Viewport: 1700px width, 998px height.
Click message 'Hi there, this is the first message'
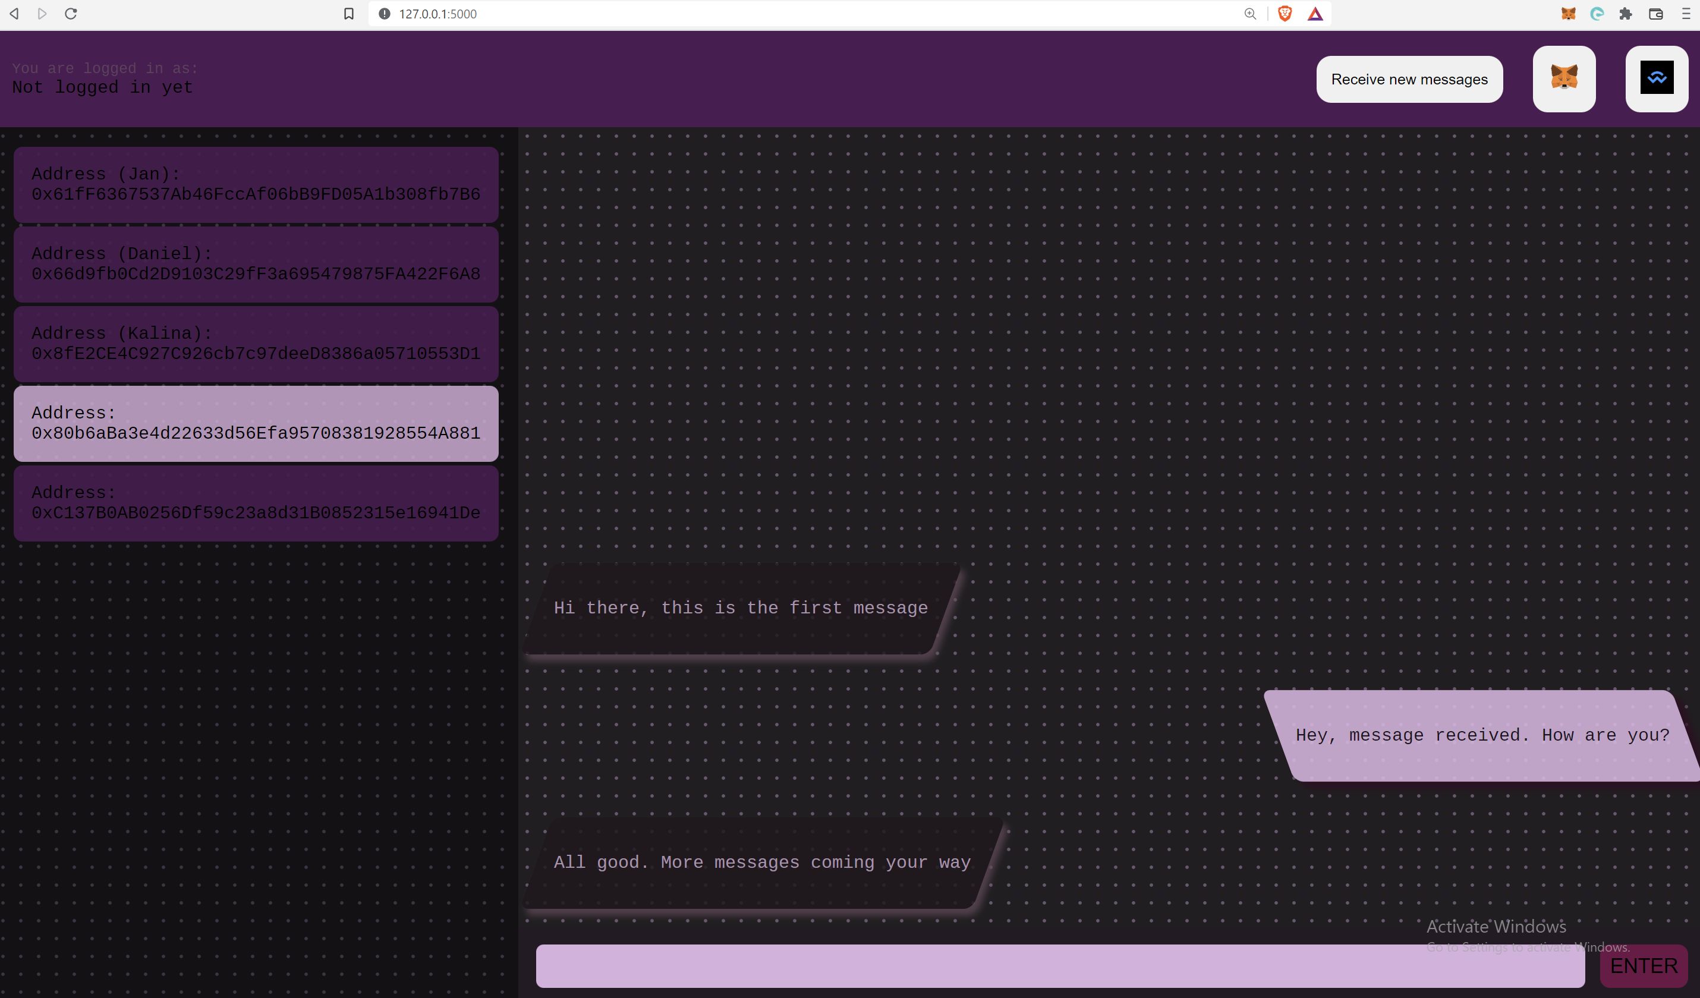tap(742, 609)
